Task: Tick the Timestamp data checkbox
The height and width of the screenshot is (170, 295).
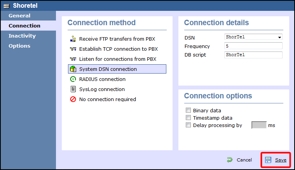Action: [x=188, y=117]
